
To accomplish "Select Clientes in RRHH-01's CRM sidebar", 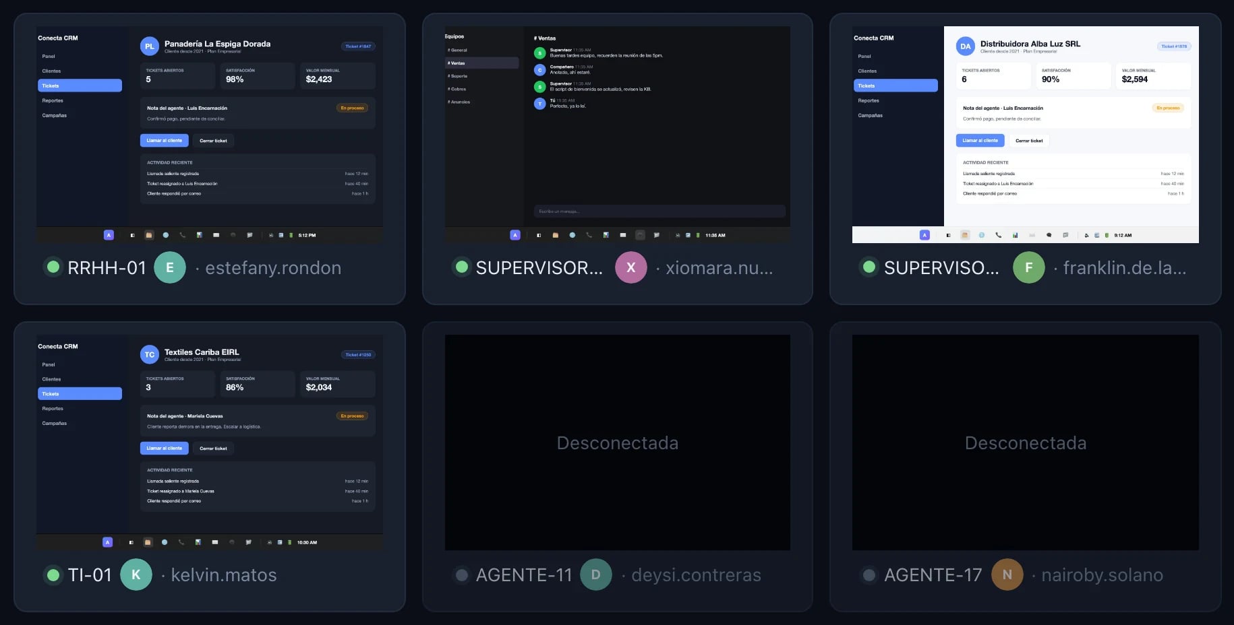I will 80,71.
